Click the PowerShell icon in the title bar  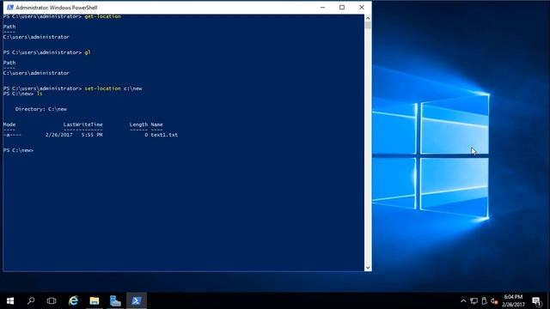pyautogui.click(x=10, y=8)
